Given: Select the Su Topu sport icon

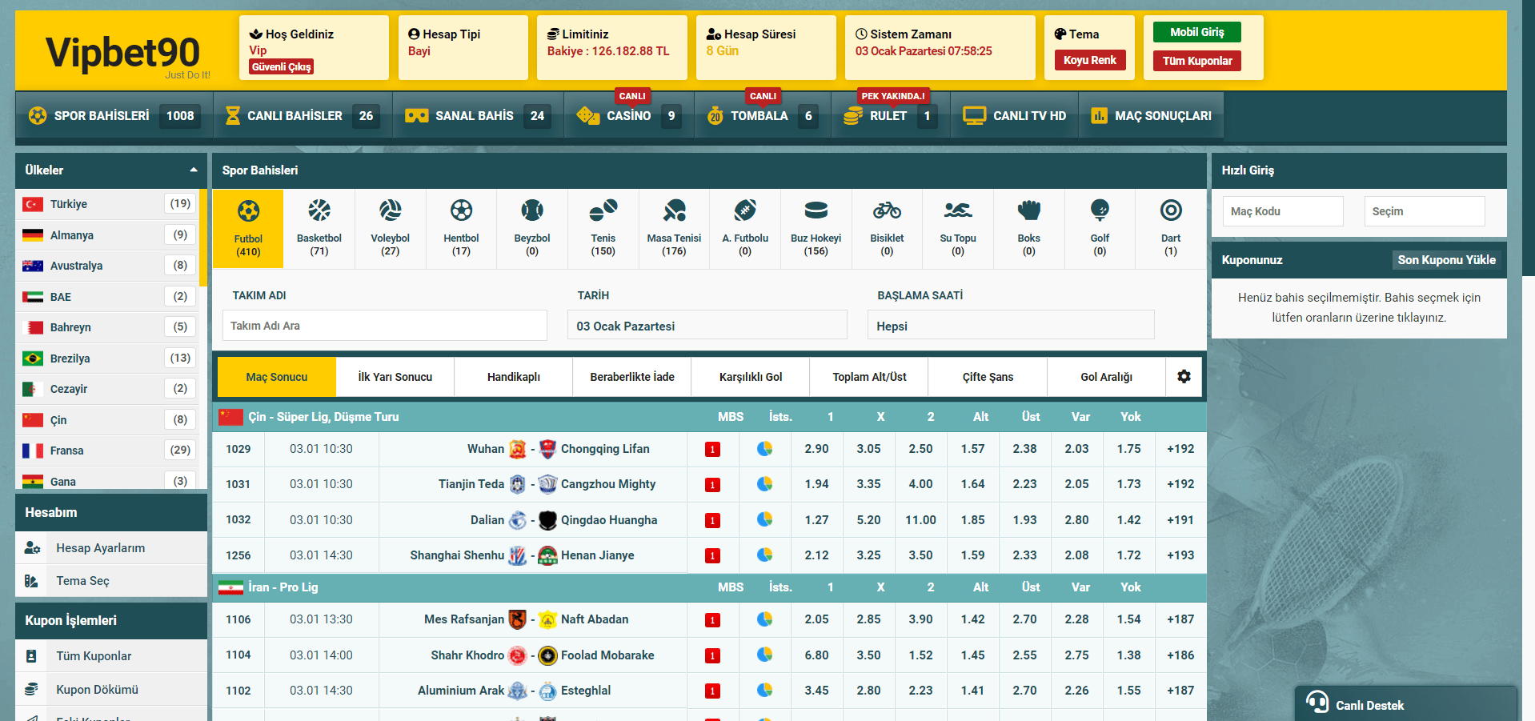Looking at the screenshot, I should pyautogui.click(x=958, y=210).
